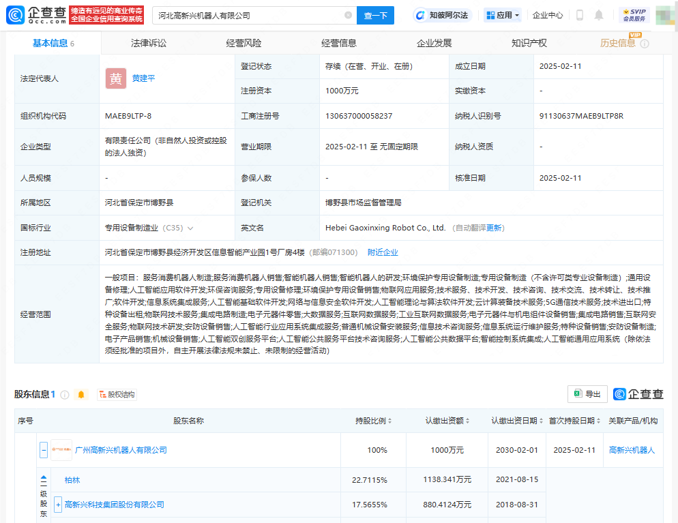Click the 柏林 share ratio 22.7115%
Screen dimensions: 678x523
click(369, 480)
